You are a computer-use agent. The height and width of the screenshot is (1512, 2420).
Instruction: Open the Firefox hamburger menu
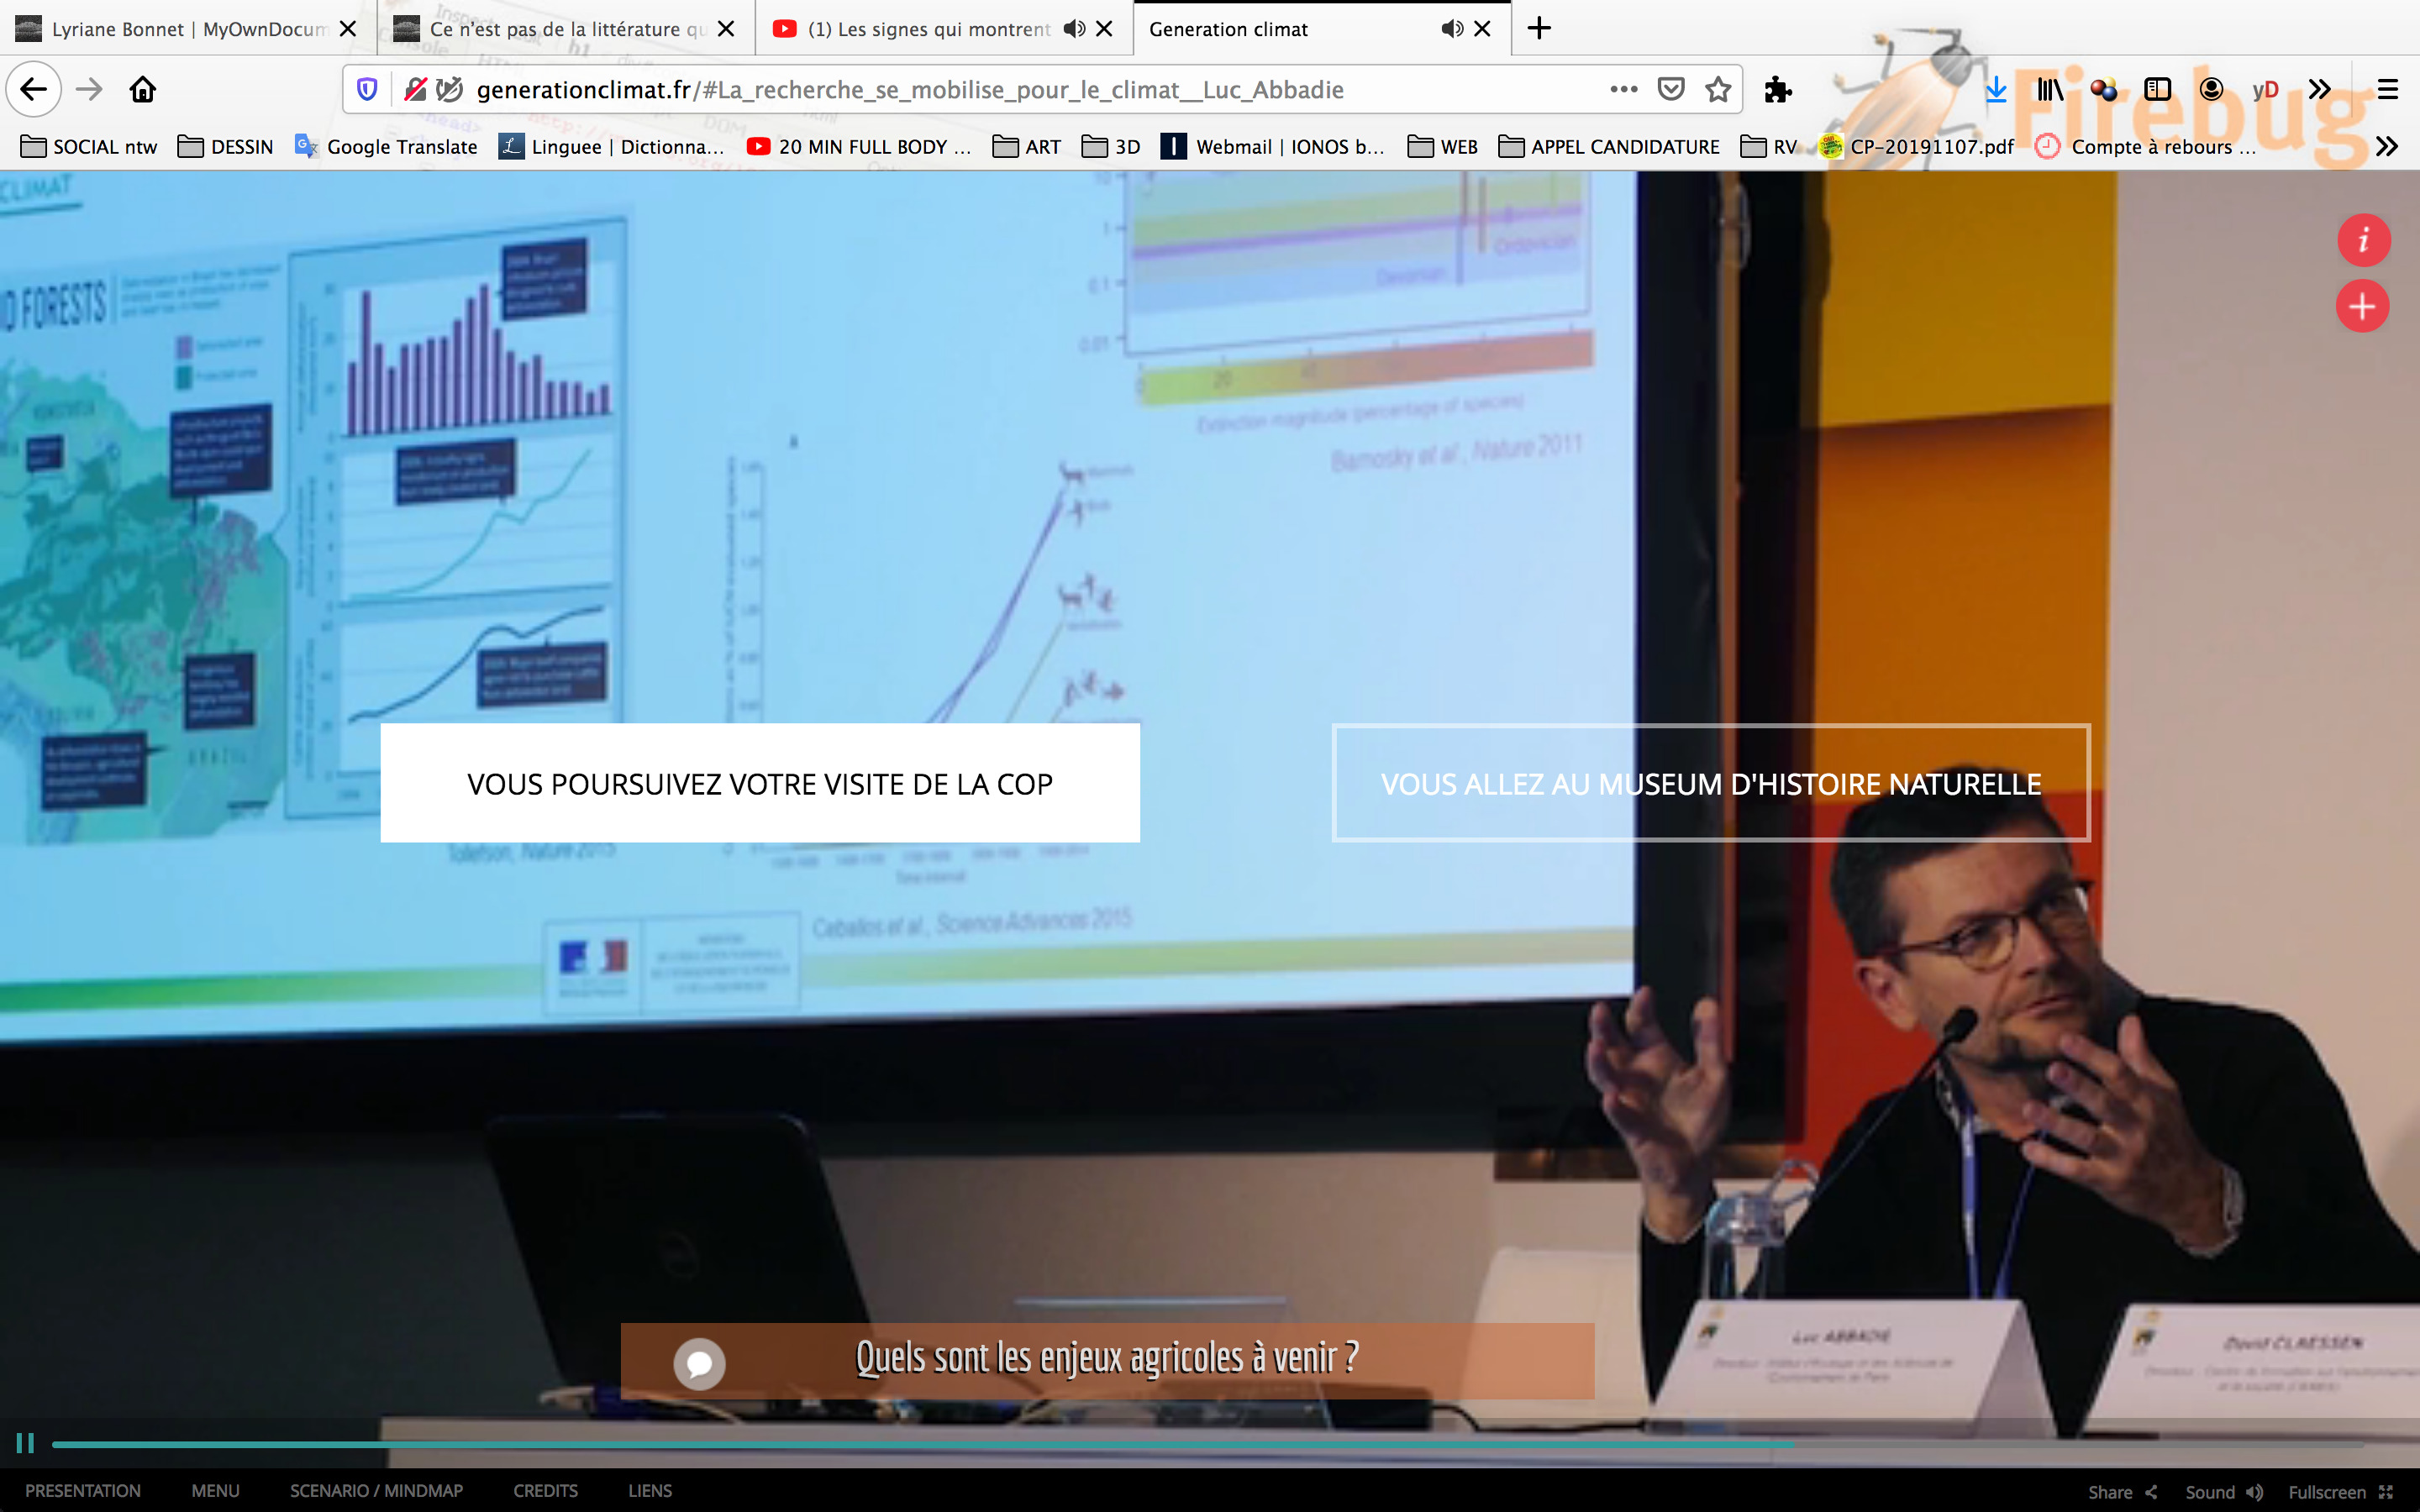pos(2388,90)
